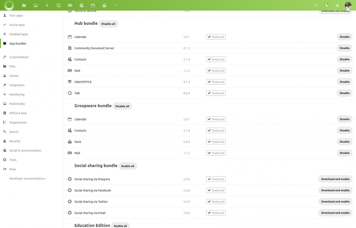Disable the Deck app

(x=344, y=142)
